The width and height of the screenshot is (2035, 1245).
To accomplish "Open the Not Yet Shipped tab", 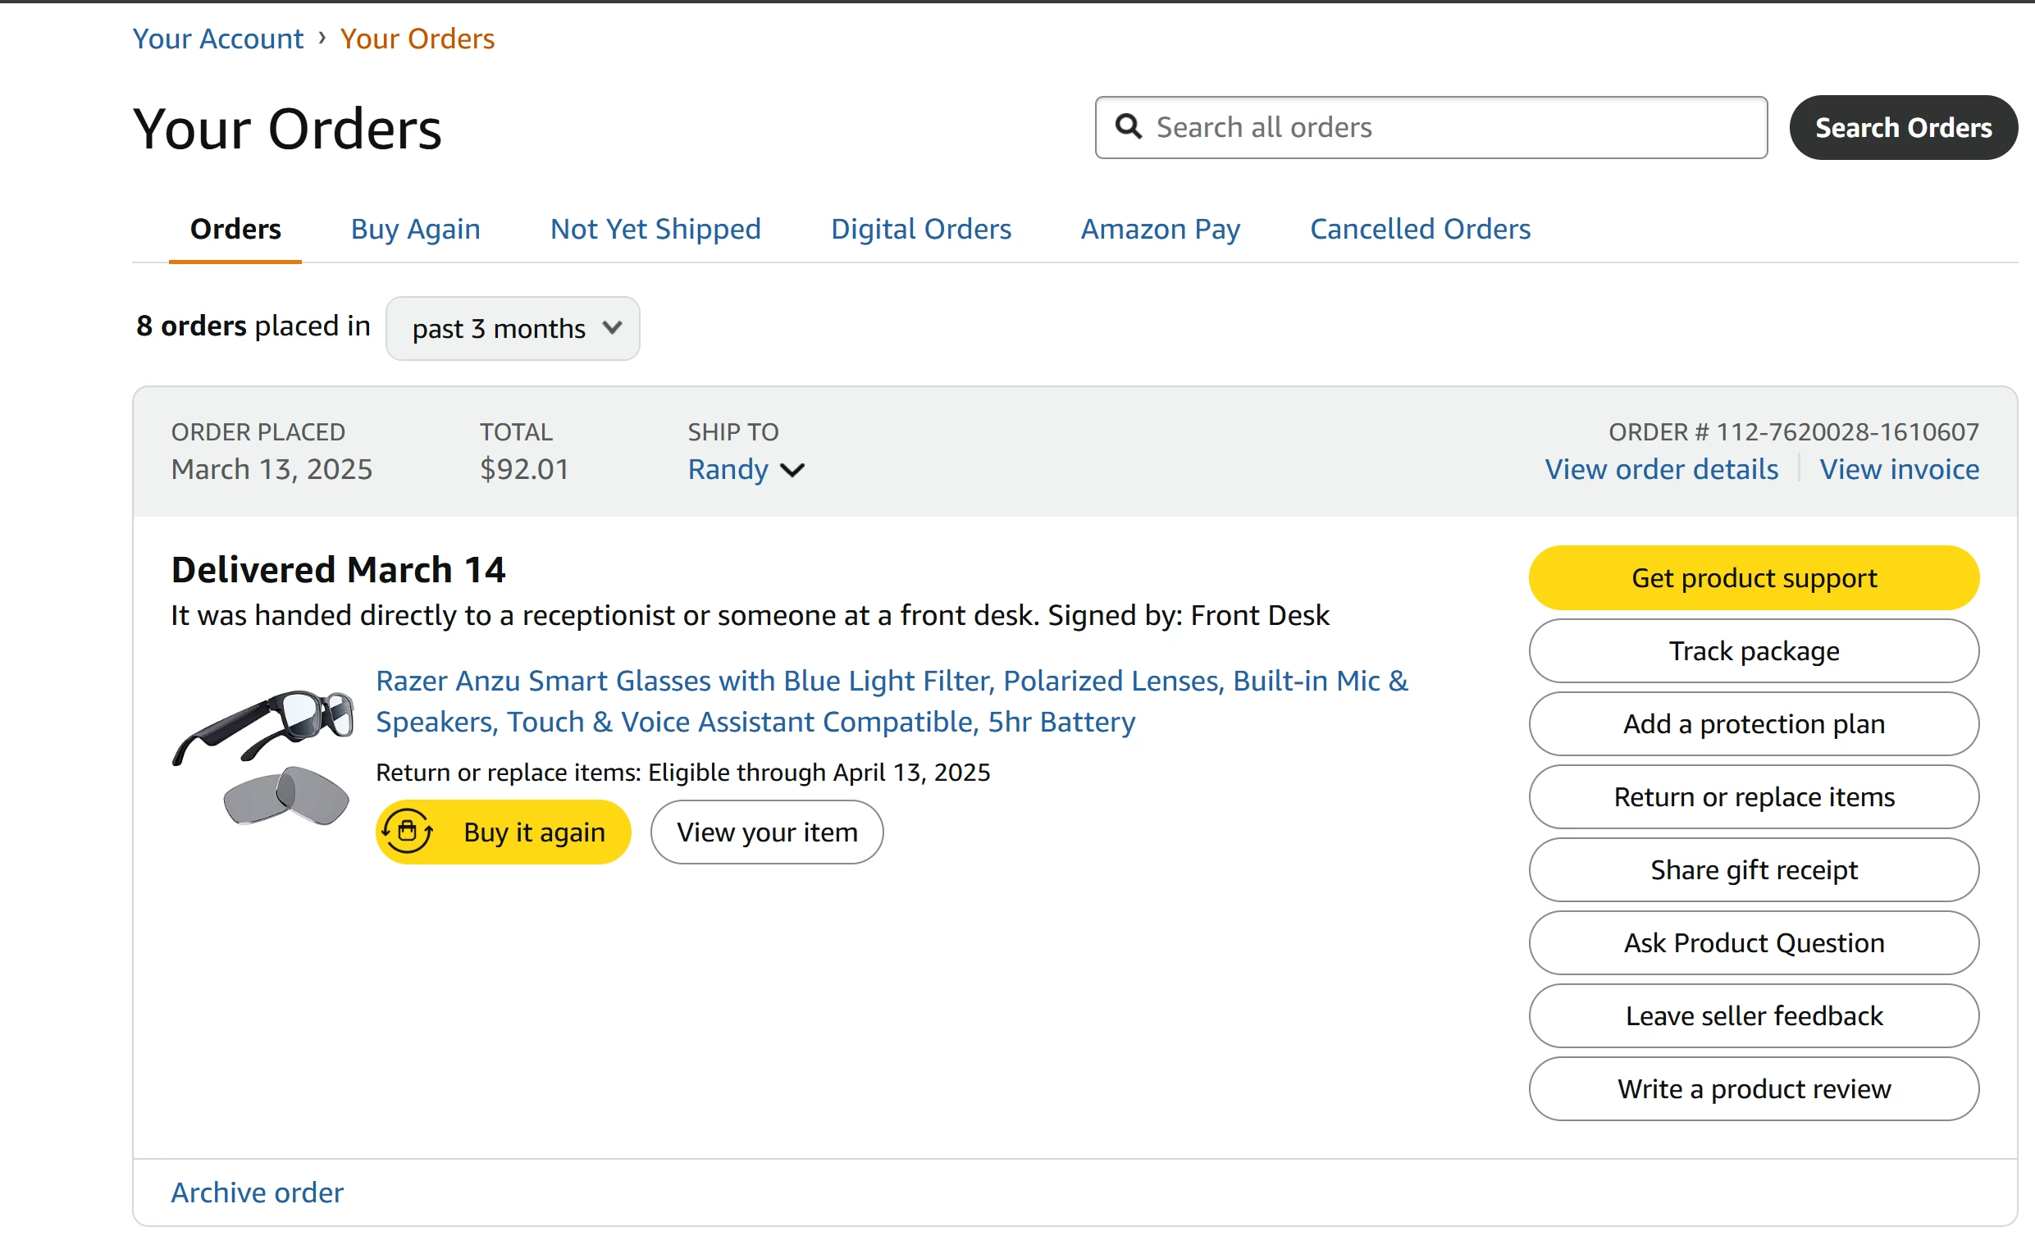I will tap(655, 229).
